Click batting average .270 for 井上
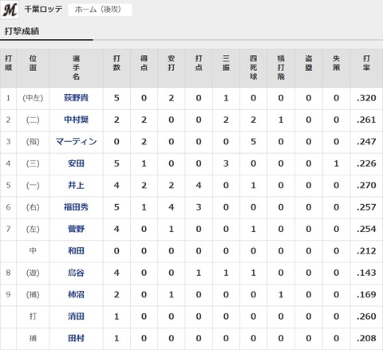The image size is (383, 350). [366, 185]
